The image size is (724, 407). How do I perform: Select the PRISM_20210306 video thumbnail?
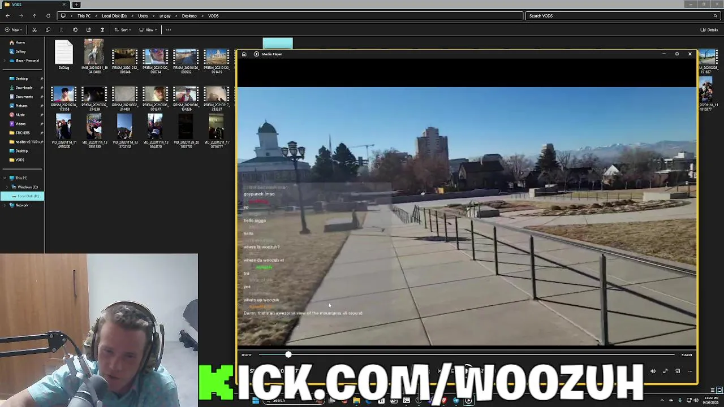click(155, 98)
